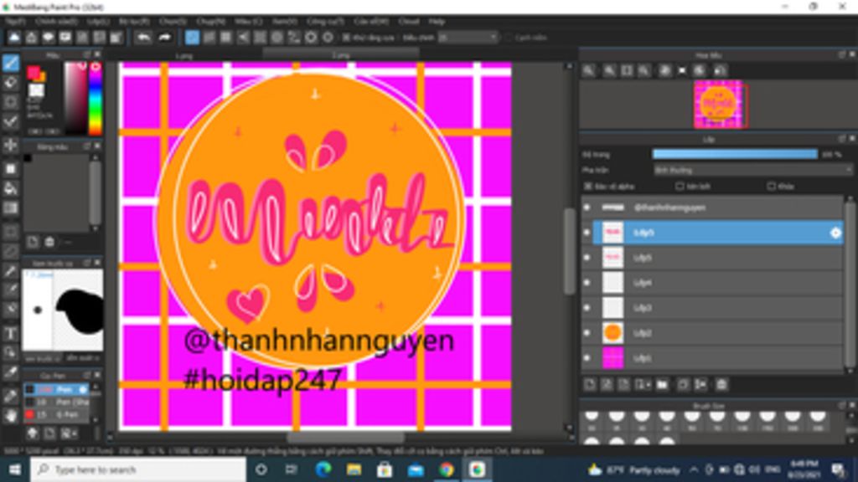Select the Magic Wand tool
This screenshot has width=858, height=482.
10,271
